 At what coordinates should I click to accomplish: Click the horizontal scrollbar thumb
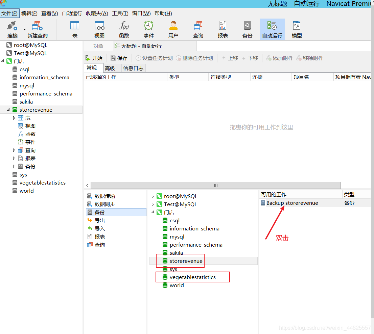(x=216, y=185)
